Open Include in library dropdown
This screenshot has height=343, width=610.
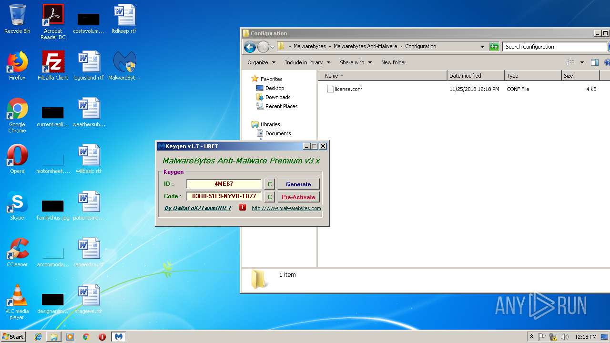click(307, 62)
